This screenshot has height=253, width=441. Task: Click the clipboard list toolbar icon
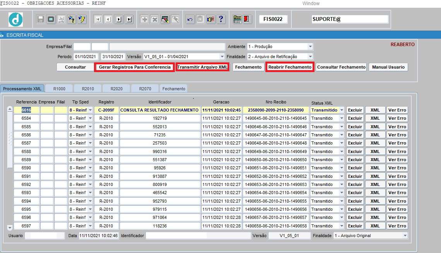point(200,19)
